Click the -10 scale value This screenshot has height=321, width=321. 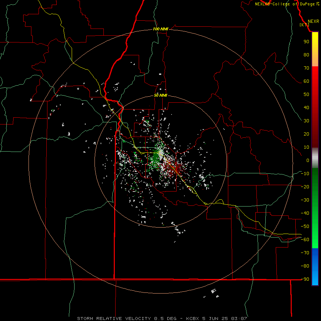(x=305, y=174)
